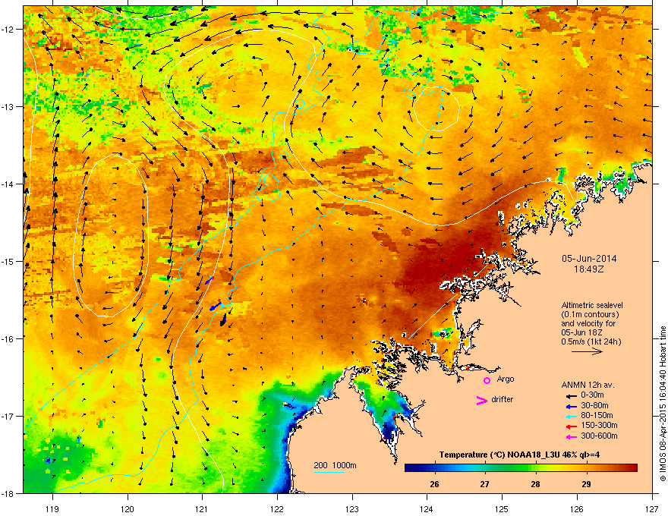668x516 pixels.
Task: Click latitude axis label "-15"
Action: coord(8,261)
